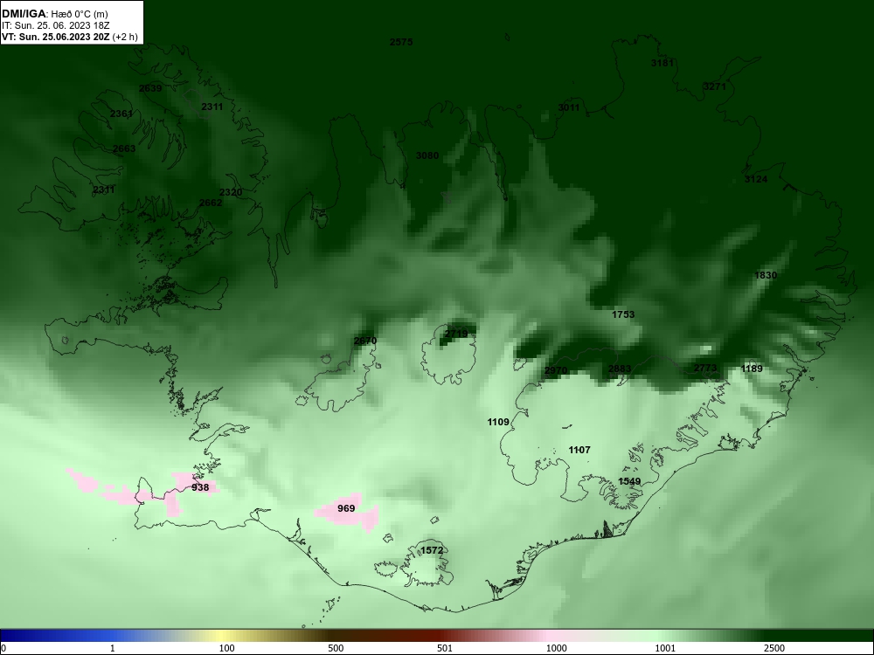Click the map value 1549
This screenshot has width=874, height=655.
coord(629,482)
